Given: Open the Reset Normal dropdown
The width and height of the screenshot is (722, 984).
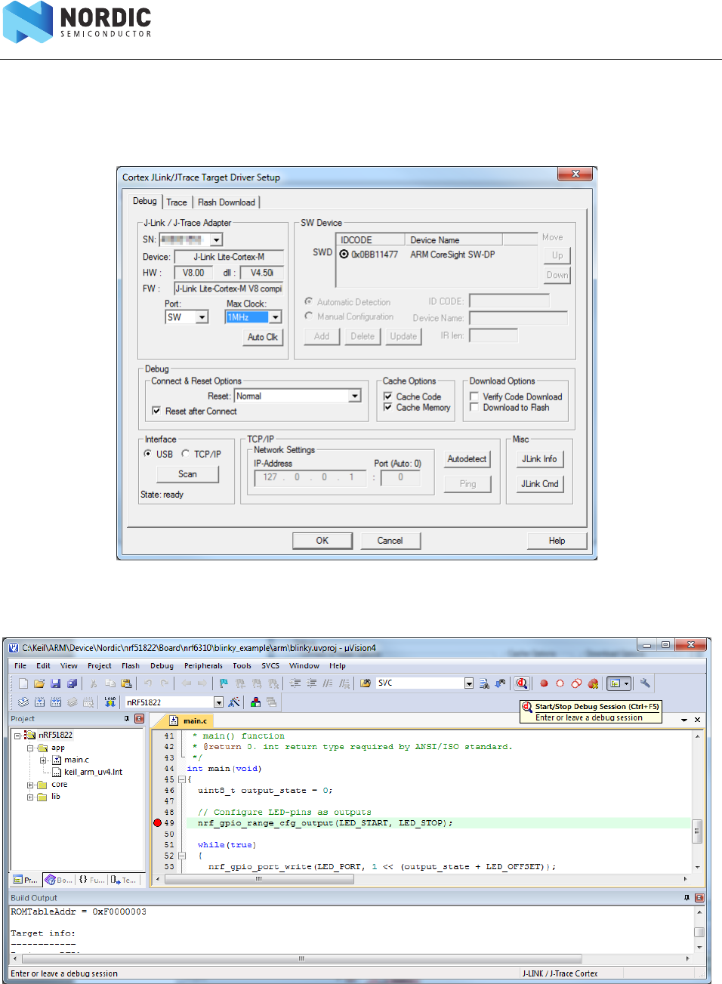Looking at the screenshot, I should 354,396.
